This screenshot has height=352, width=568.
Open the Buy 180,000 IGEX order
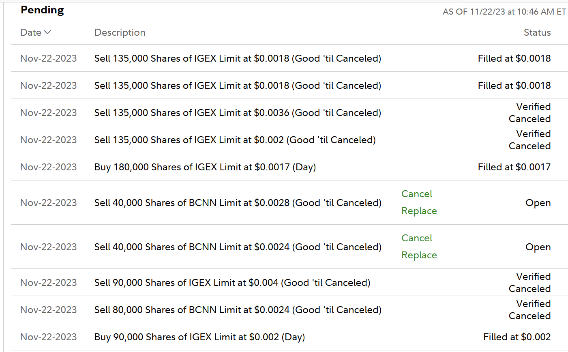click(205, 167)
